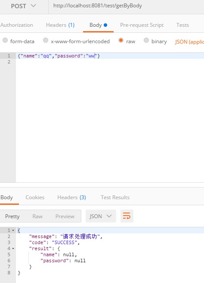
Task: Toggle the response line wrap icon
Action: pyautogui.click(x=127, y=216)
